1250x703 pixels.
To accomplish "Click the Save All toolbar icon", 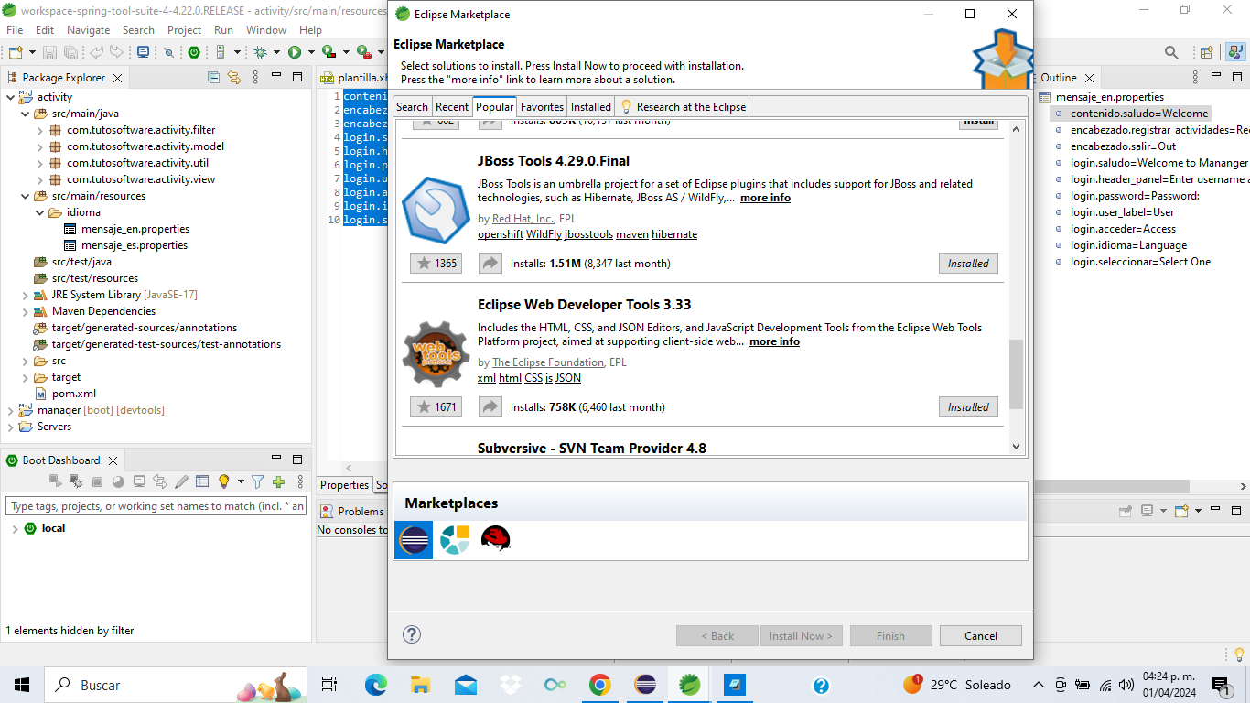I will click(x=70, y=52).
